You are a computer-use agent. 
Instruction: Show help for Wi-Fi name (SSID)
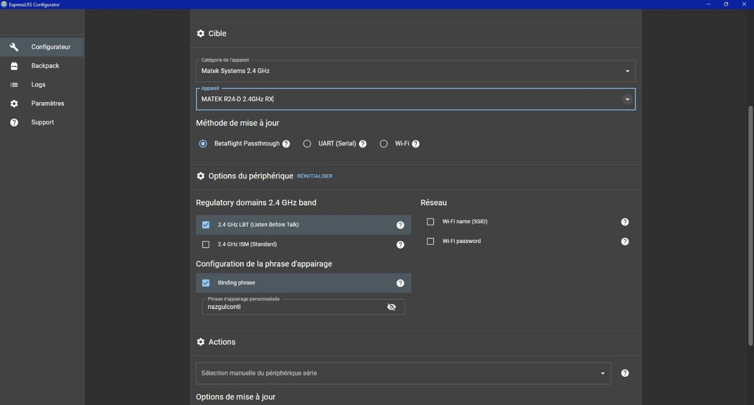[x=625, y=222]
